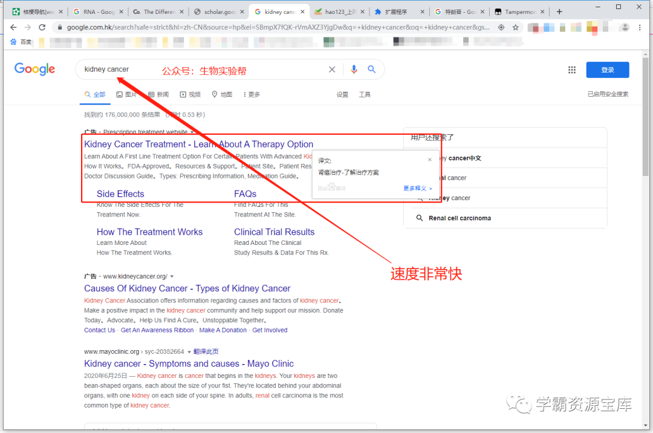
Task: Click the browser forward arrow
Action: (27, 27)
